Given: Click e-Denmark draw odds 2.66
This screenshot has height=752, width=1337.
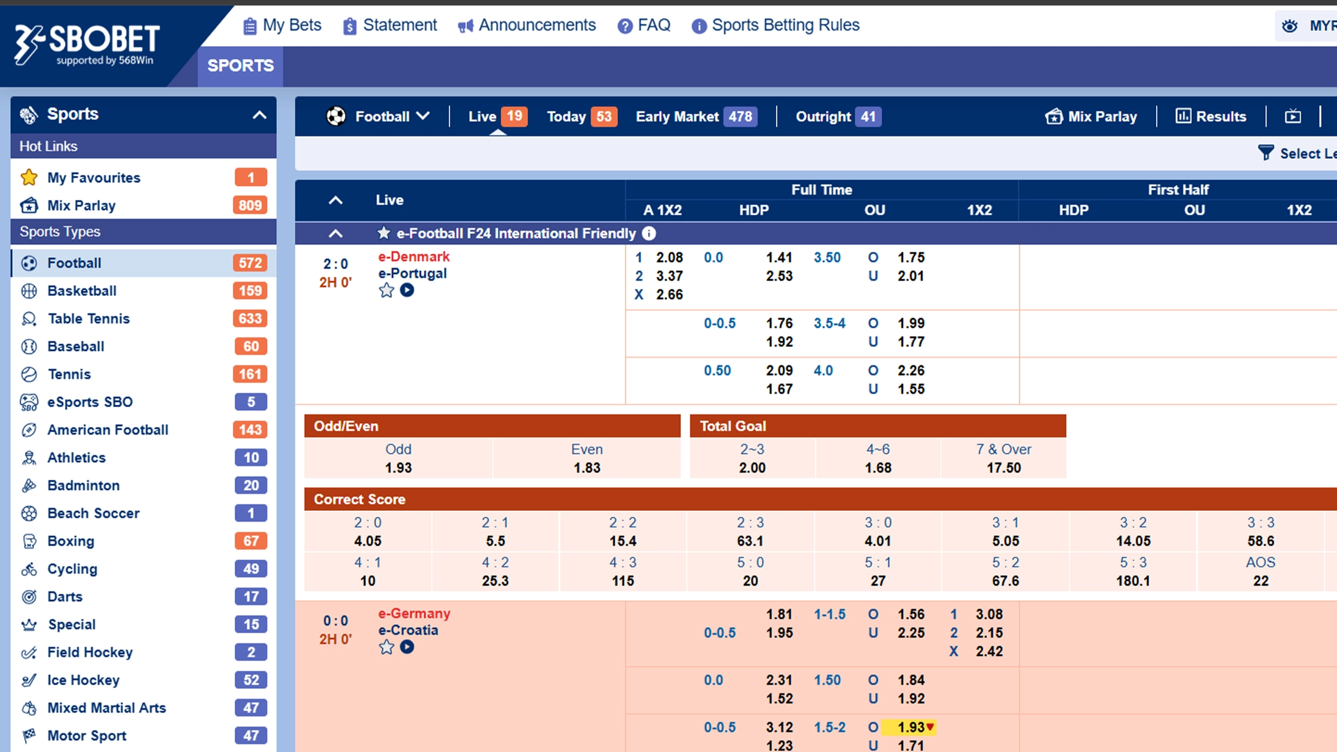Looking at the screenshot, I should (x=669, y=295).
